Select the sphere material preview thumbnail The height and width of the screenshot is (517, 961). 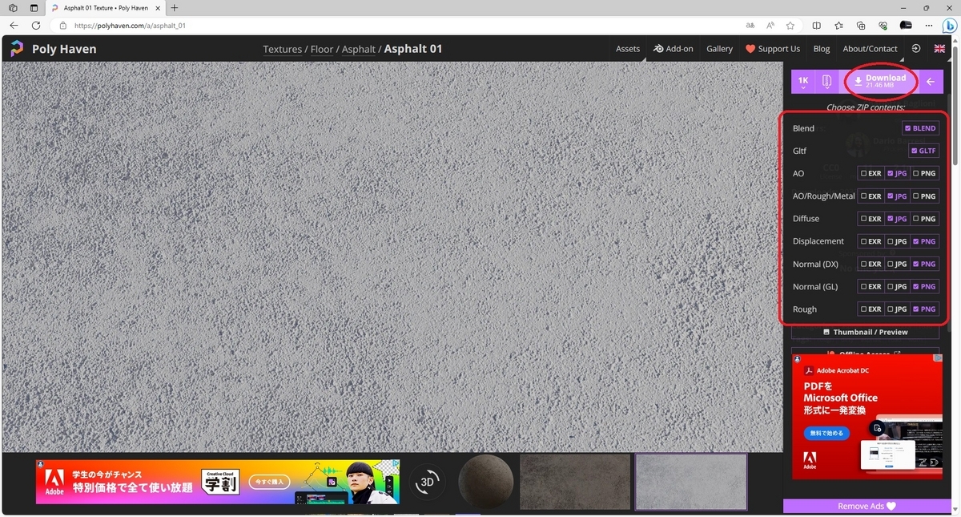[x=485, y=482]
